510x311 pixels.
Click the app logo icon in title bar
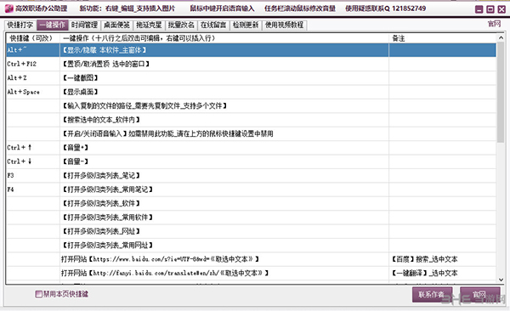(9, 8)
